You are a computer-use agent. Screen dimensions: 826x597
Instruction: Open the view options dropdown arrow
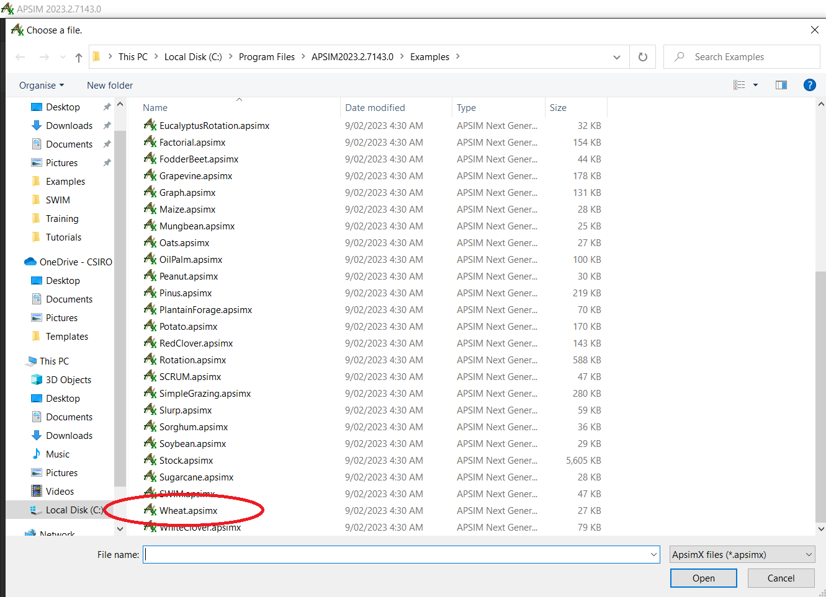coord(755,85)
